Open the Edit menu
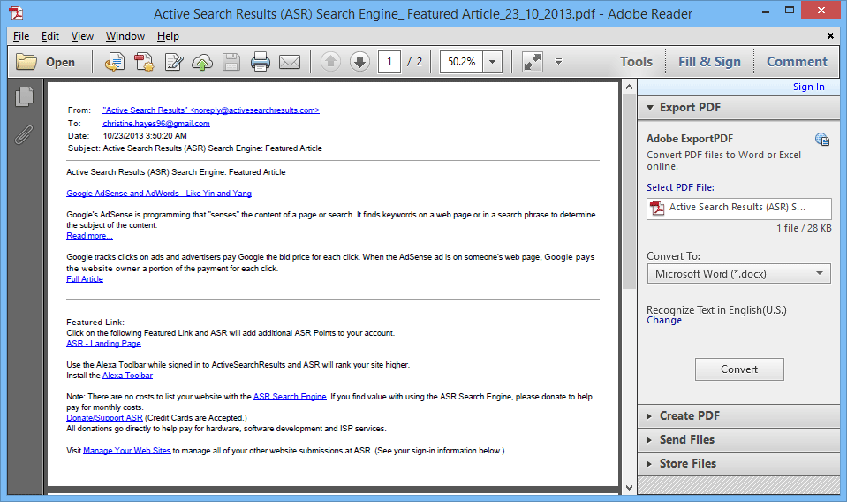This screenshot has height=502, width=847. pyautogui.click(x=49, y=36)
